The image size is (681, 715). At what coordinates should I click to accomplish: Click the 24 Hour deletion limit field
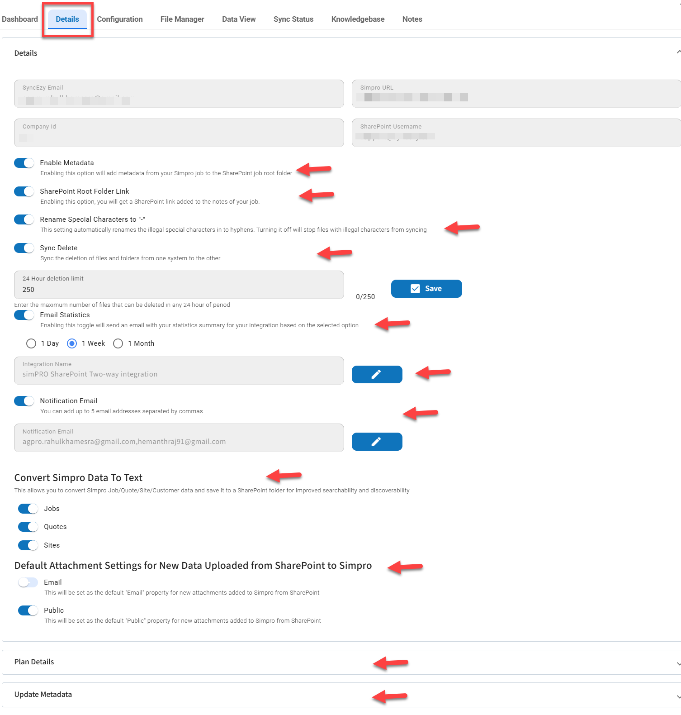179,289
